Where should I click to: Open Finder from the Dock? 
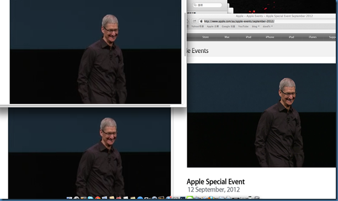coord(70,198)
